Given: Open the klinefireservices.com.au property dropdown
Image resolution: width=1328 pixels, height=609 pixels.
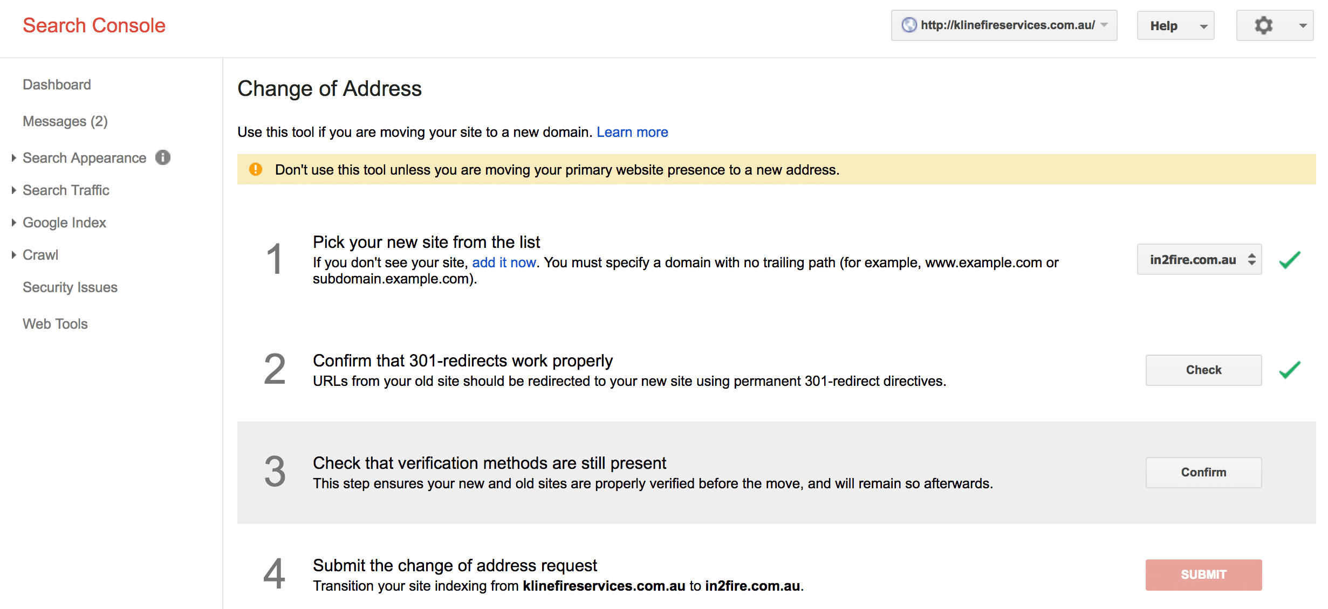Looking at the screenshot, I should click(1004, 25).
